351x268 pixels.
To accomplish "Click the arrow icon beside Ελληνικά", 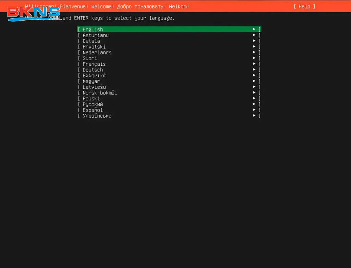I will [x=254, y=75].
